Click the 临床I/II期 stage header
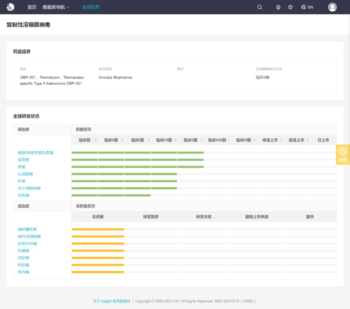The image size is (350, 309). [x=164, y=140]
